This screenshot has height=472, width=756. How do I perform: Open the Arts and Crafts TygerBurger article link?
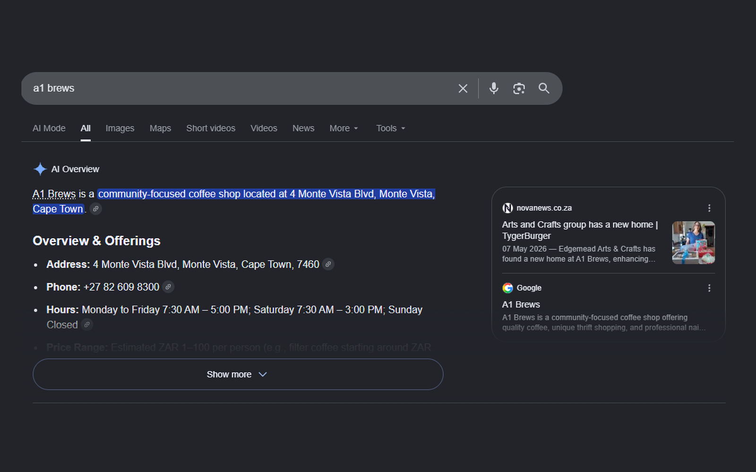coord(580,230)
